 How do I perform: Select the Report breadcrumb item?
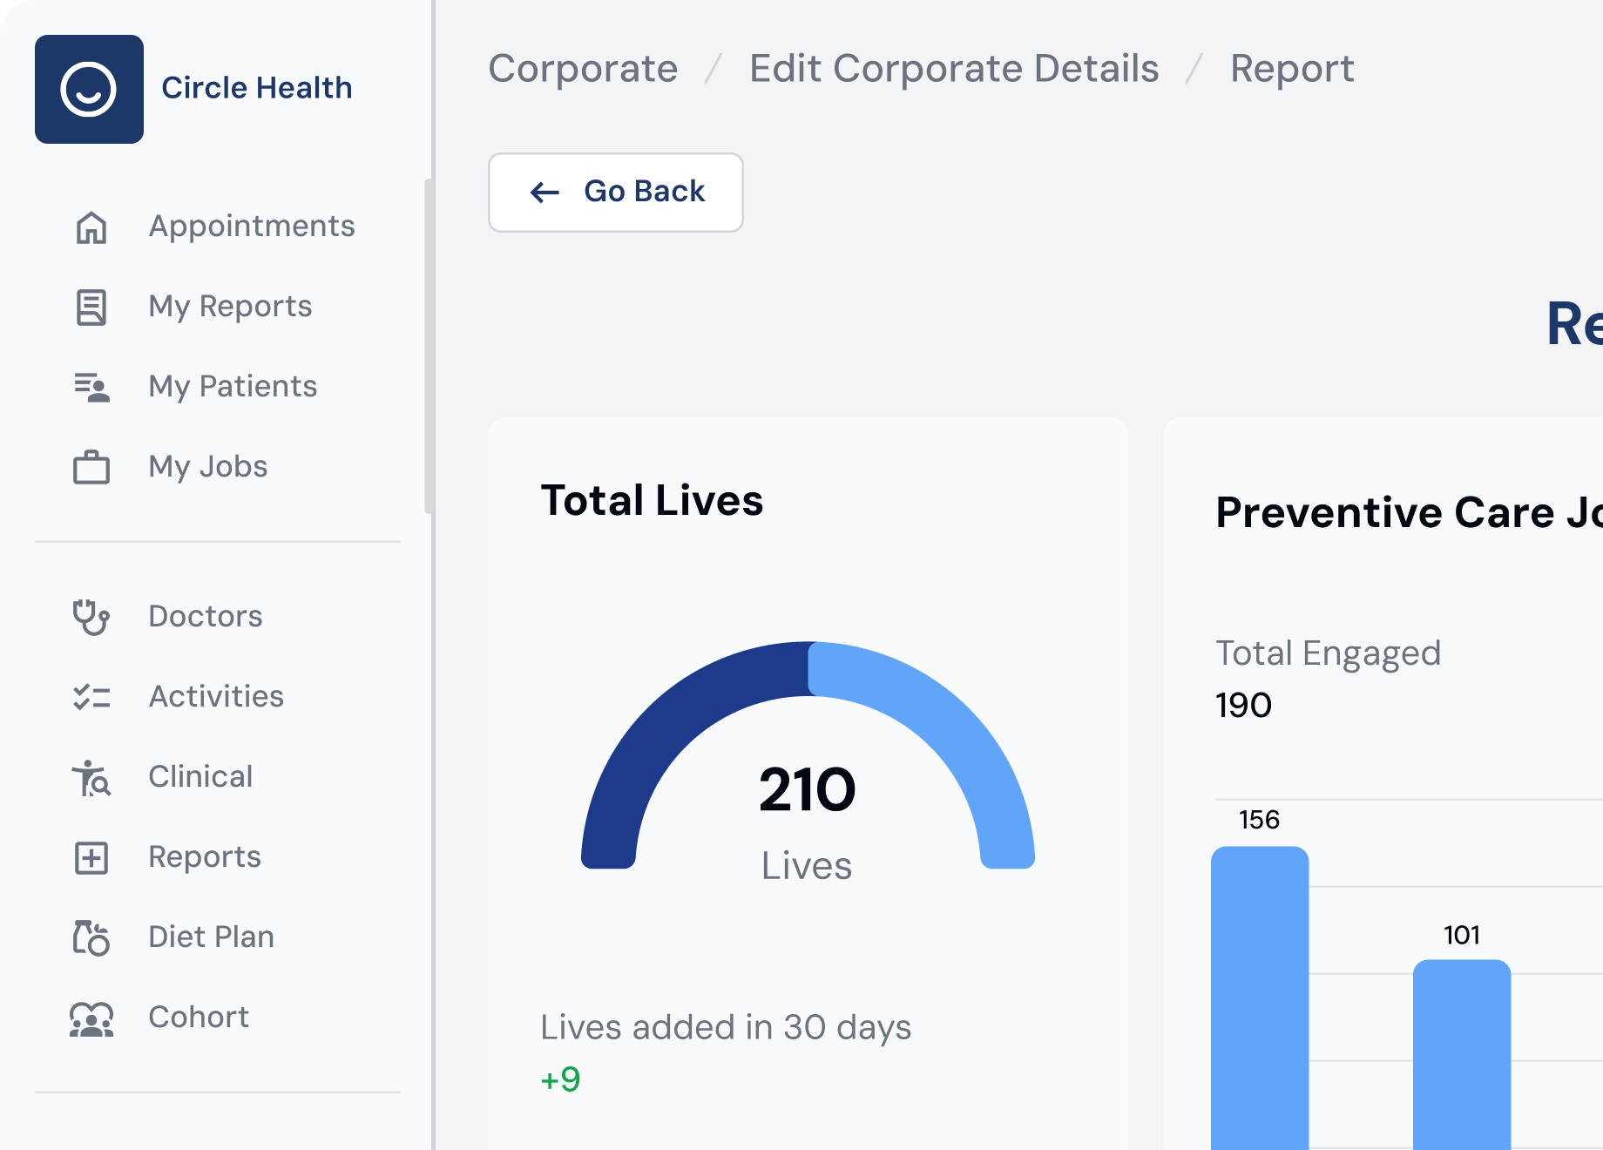(x=1293, y=69)
